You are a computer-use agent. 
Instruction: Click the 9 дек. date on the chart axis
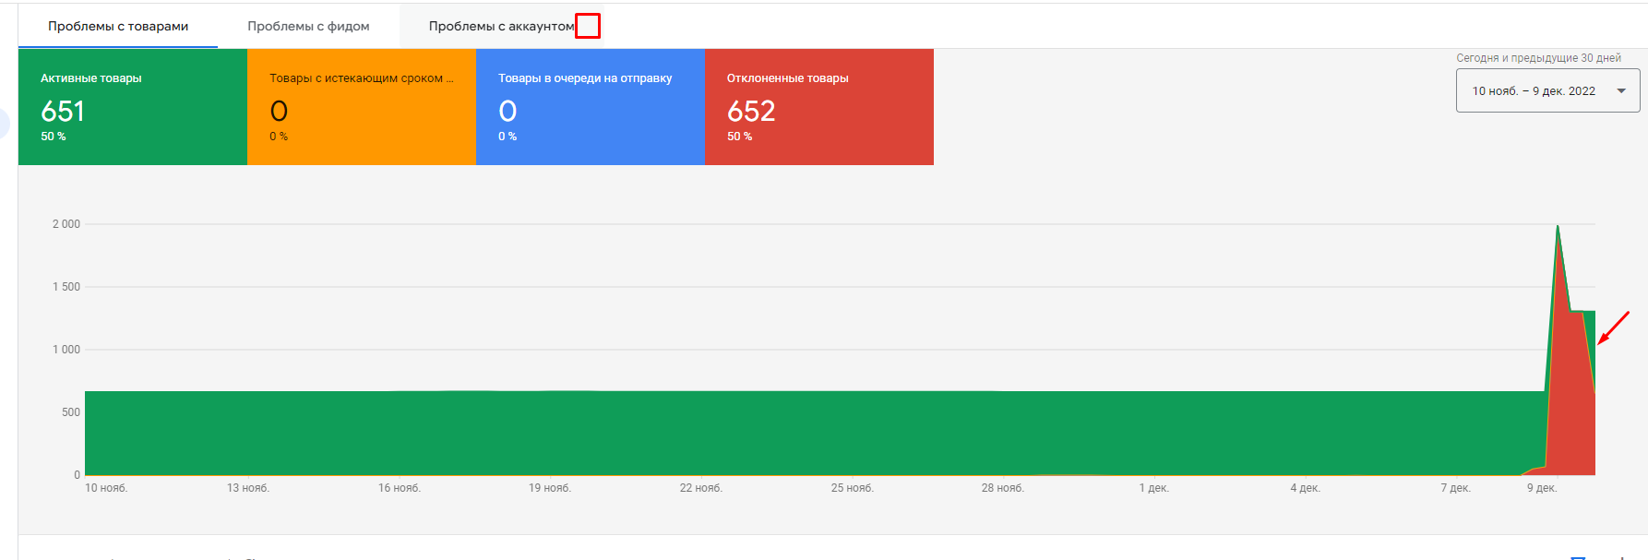(x=1542, y=488)
